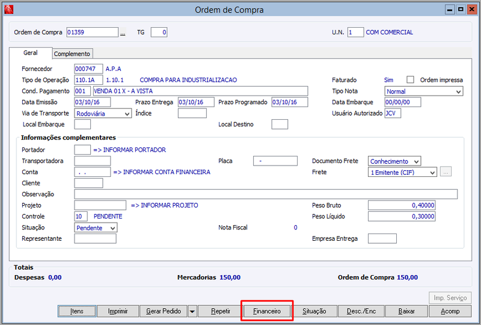Click the Gerar Pedido button
The image size is (481, 325).
pyautogui.click(x=164, y=311)
